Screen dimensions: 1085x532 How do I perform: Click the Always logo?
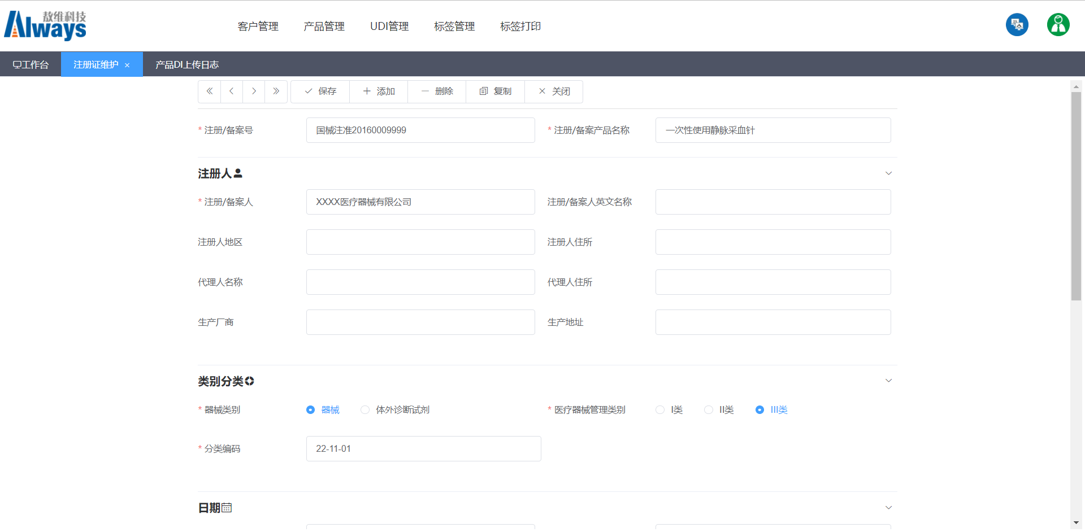click(x=45, y=25)
